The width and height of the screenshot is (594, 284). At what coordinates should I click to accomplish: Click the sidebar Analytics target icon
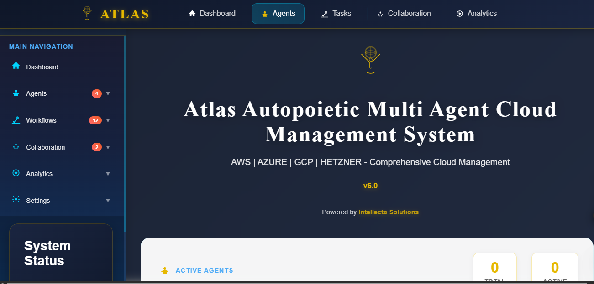pos(16,173)
